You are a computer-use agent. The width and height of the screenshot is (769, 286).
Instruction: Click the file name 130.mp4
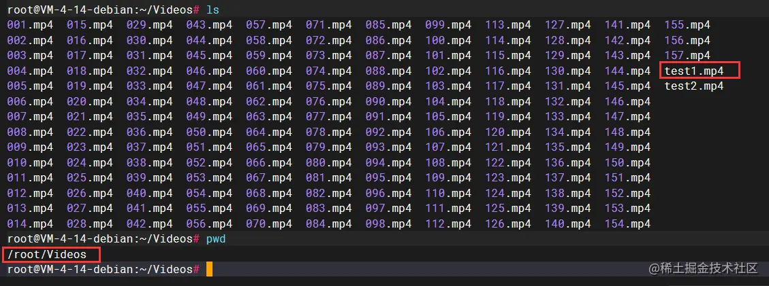click(568, 71)
